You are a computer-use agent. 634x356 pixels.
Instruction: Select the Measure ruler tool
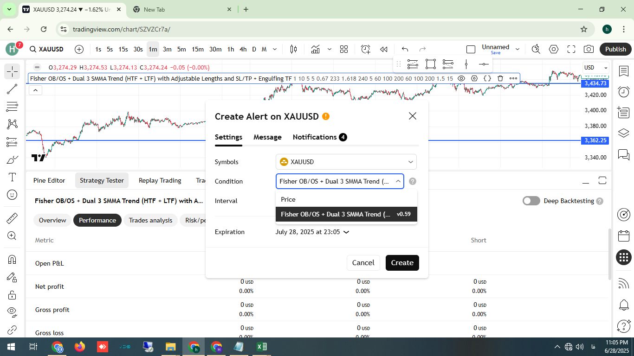coord(12,217)
